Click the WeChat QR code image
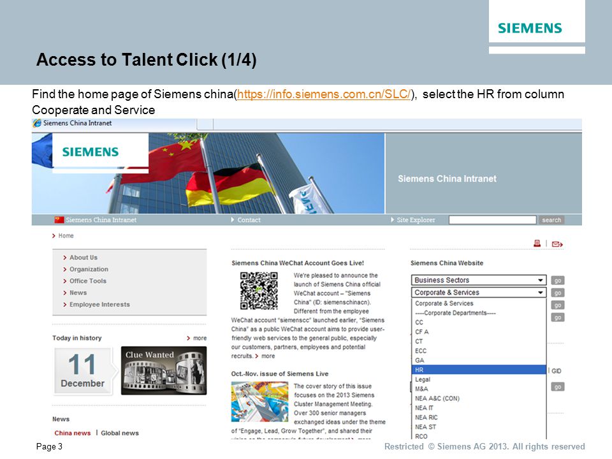The height and width of the screenshot is (459, 612). tap(259, 291)
